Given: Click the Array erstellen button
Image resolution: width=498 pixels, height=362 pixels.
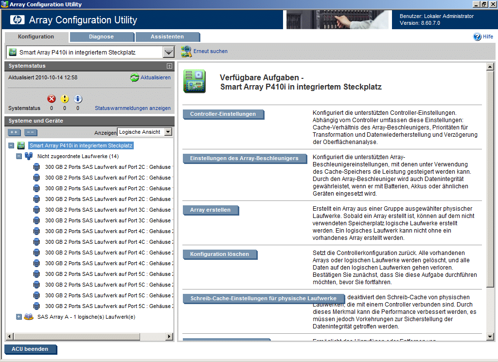Looking at the screenshot, I should coord(210,210).
